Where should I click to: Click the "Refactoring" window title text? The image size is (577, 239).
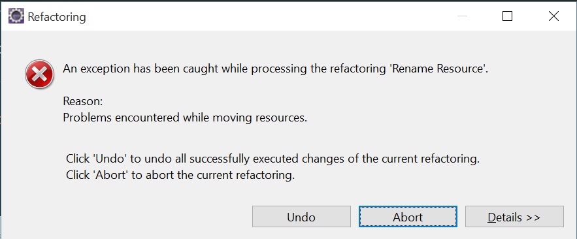coord(57,17)
